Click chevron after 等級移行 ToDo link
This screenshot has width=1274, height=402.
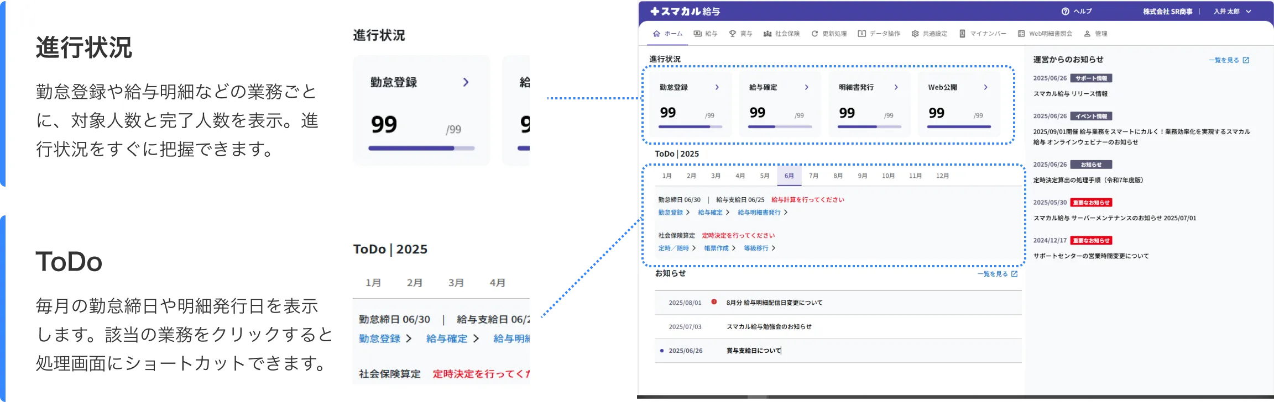774,248
